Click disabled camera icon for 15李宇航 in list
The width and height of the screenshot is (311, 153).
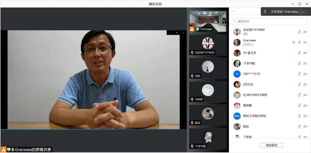[x=305, y=63]
